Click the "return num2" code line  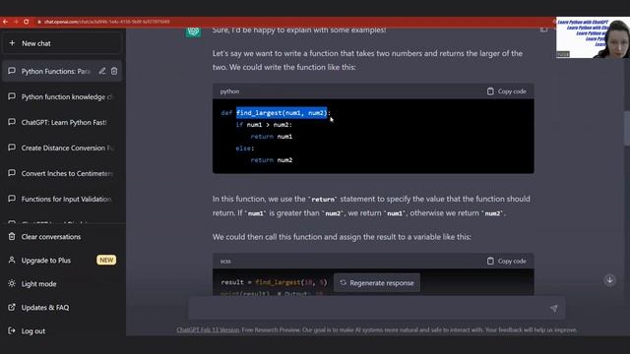pos(272,160)
